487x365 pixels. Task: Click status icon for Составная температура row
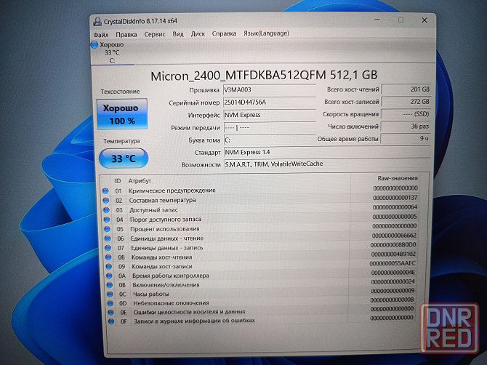(105, 199)
